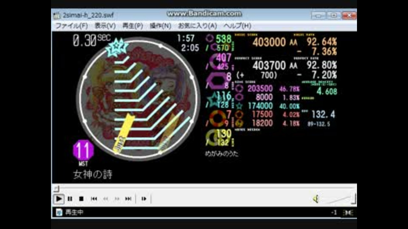Mute audio with the speaker icon
The height and width of the screenshot is (229, 408).
point(316,199)
